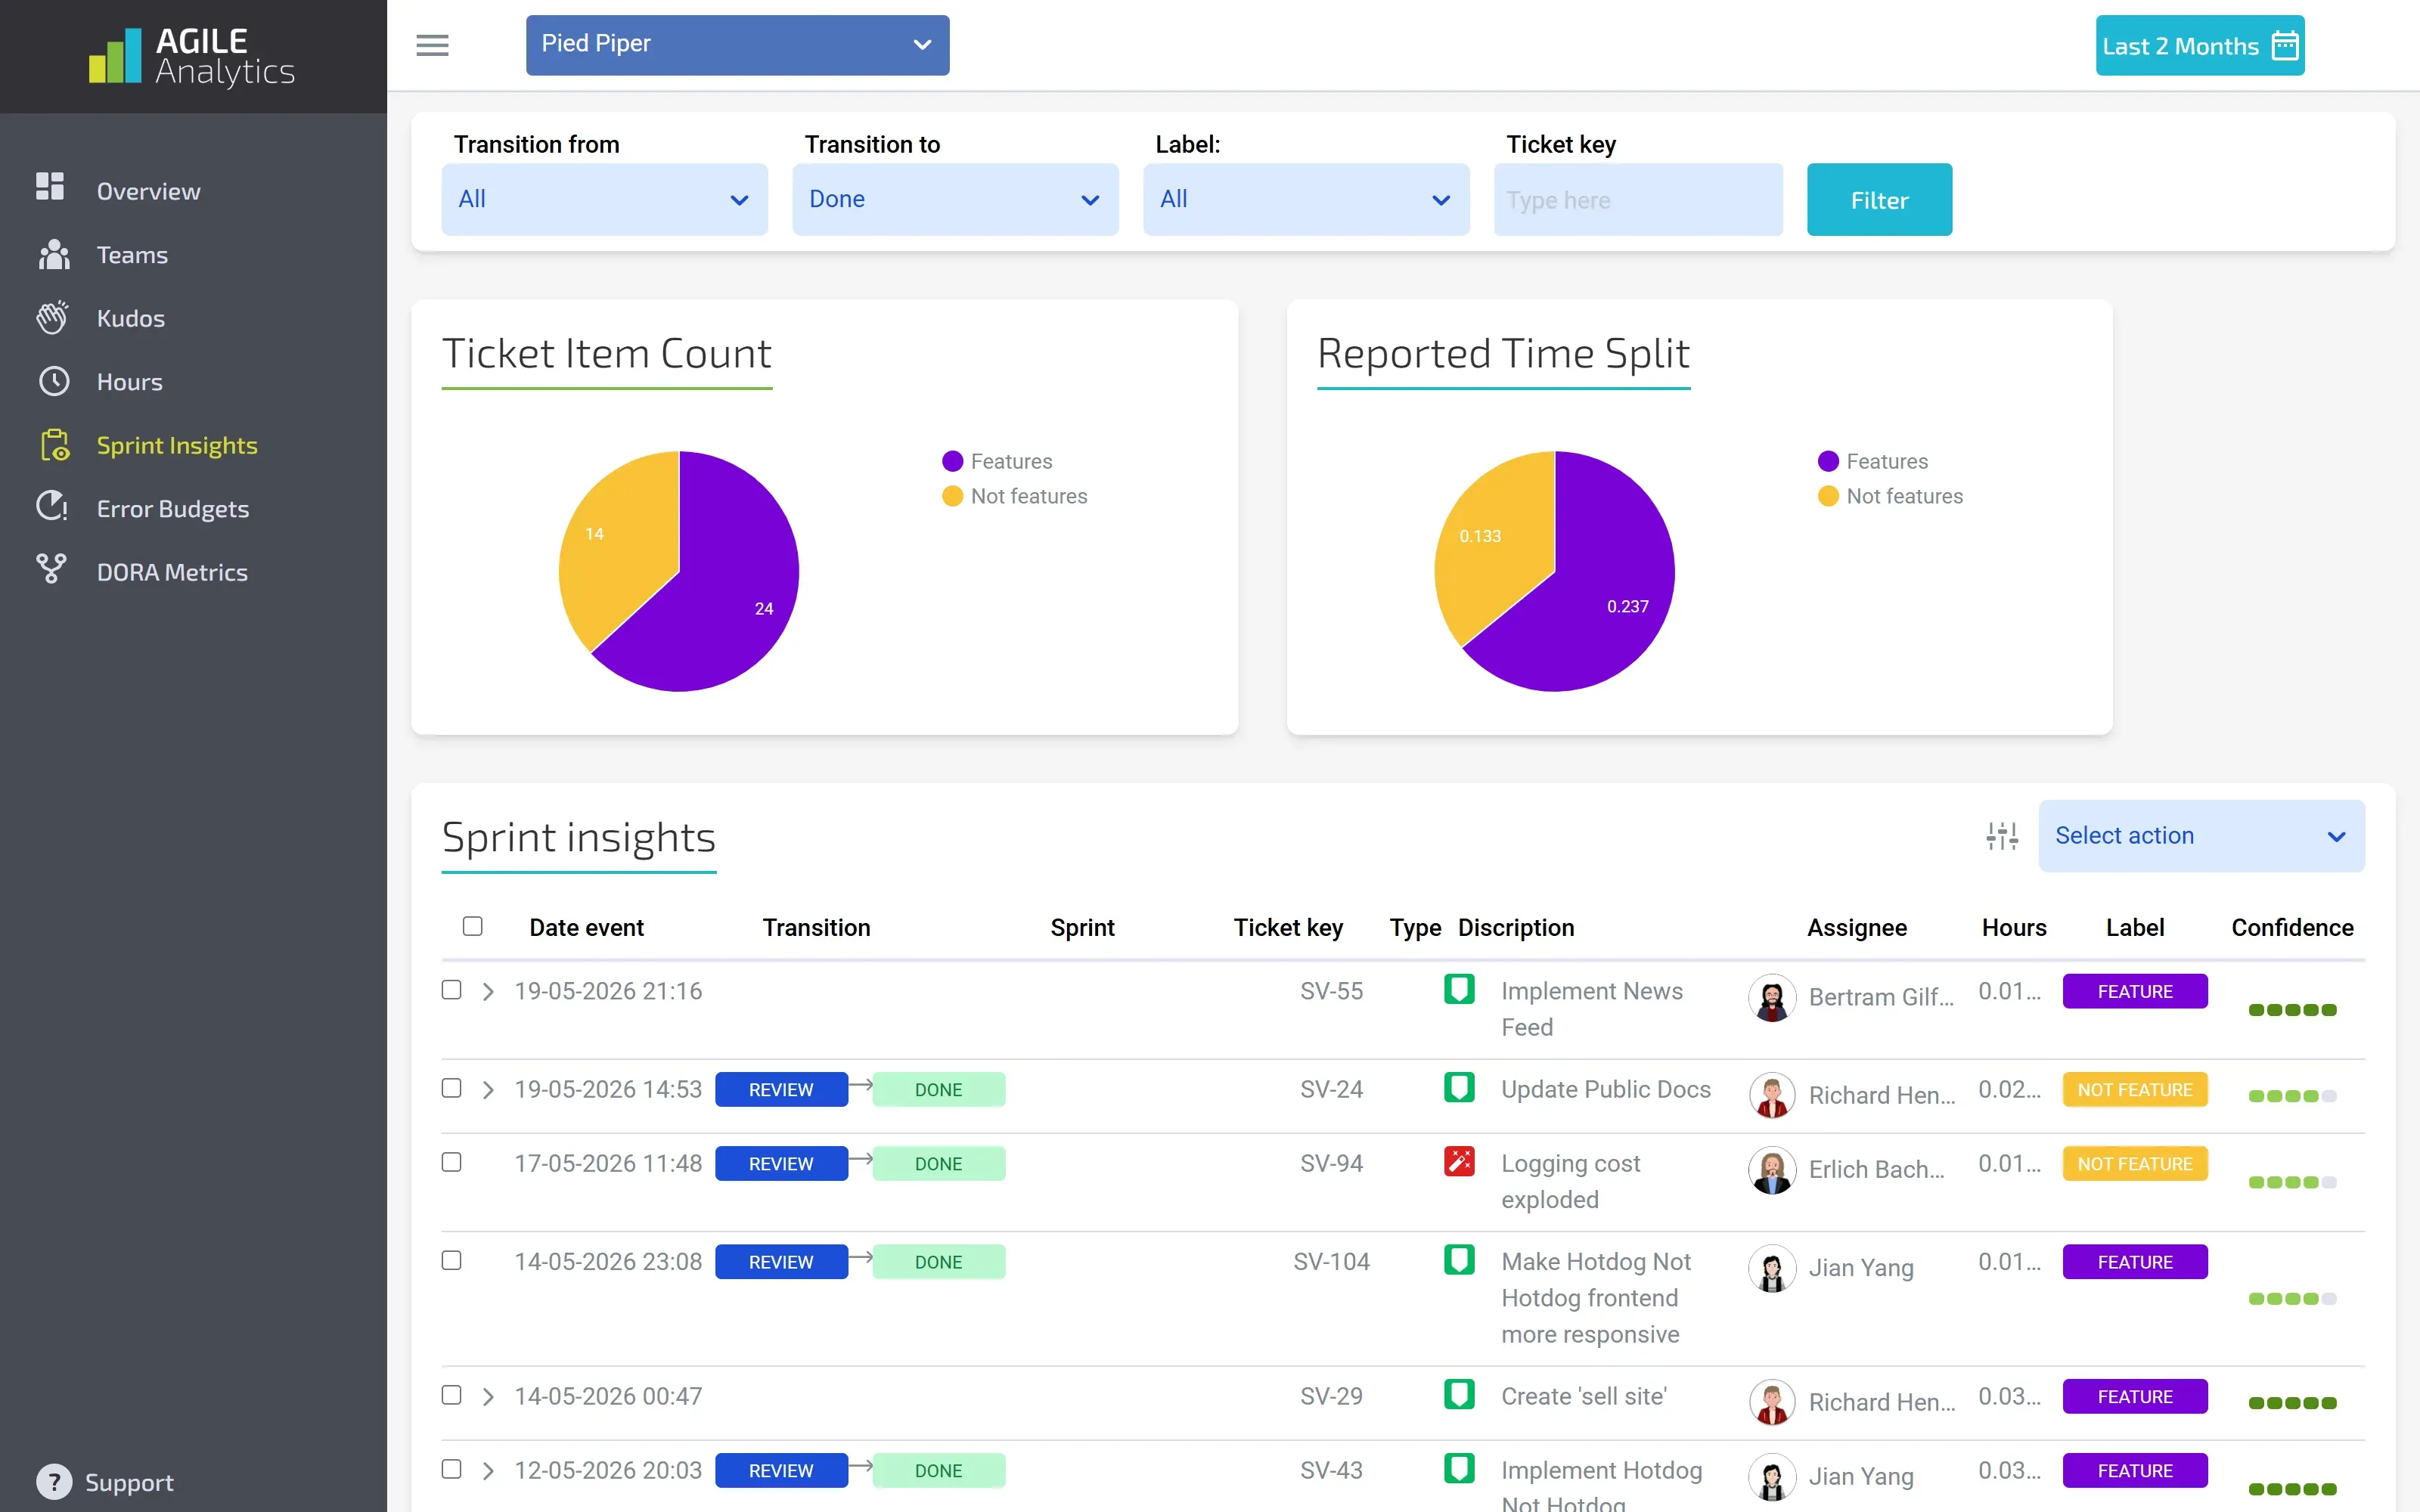Open the Label filter dropdown
This screenshot has width=2420, height=1512.
coord(1306,199)
